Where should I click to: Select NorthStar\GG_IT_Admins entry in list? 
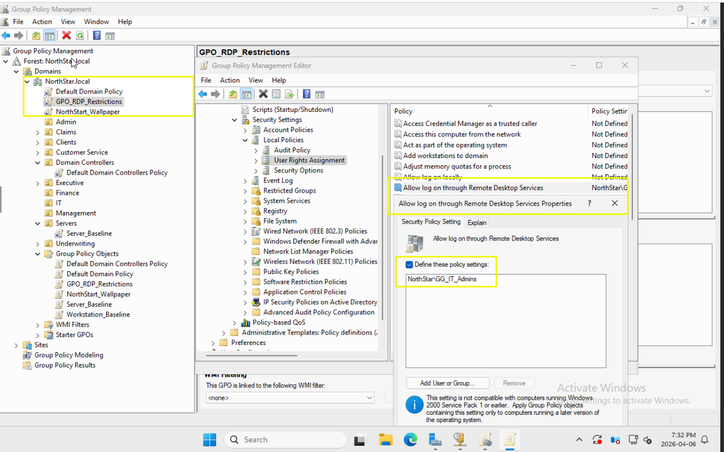[x=442, y=279]
